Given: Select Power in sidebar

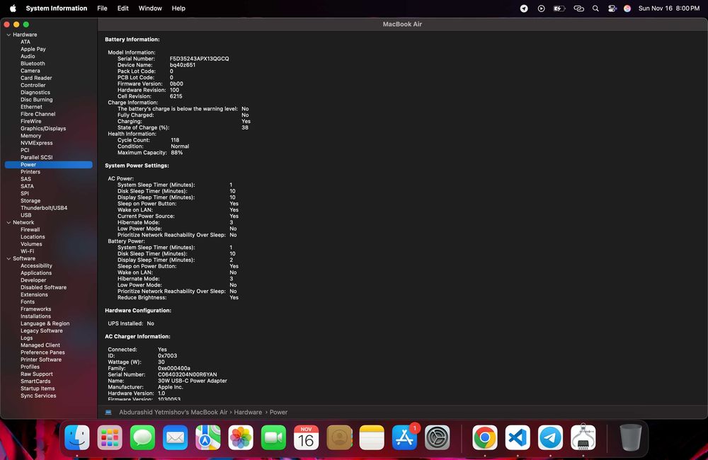Looking at the screenshot, I should [x=49, y=165].
